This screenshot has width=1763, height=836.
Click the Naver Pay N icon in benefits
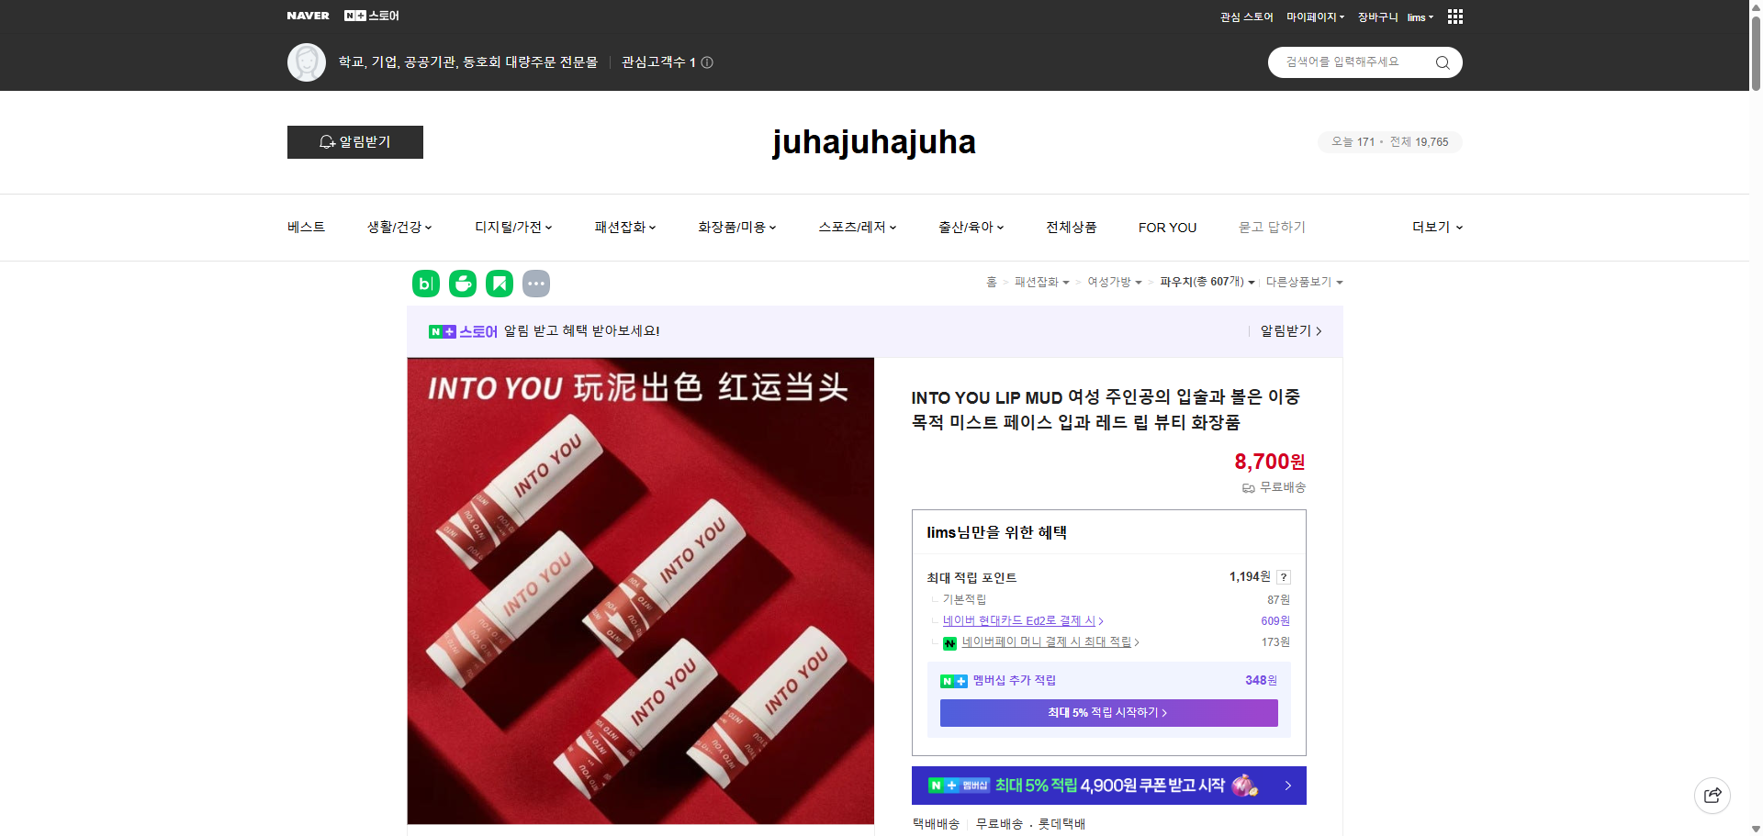click(x=950, y=642)
